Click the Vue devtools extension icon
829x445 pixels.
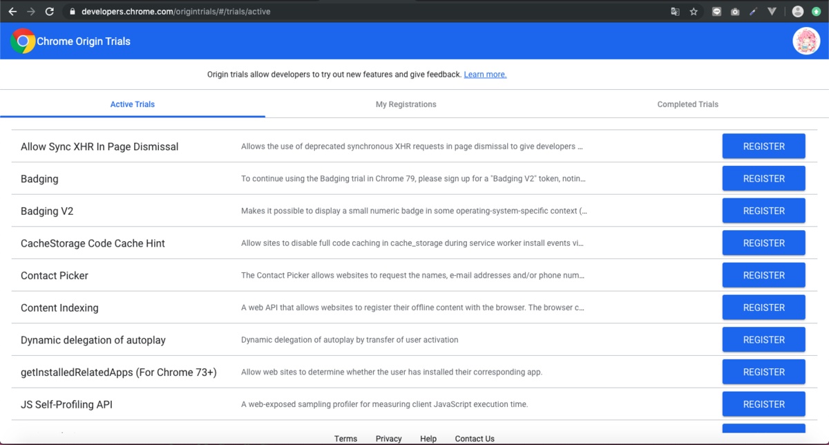click(772, 12)
